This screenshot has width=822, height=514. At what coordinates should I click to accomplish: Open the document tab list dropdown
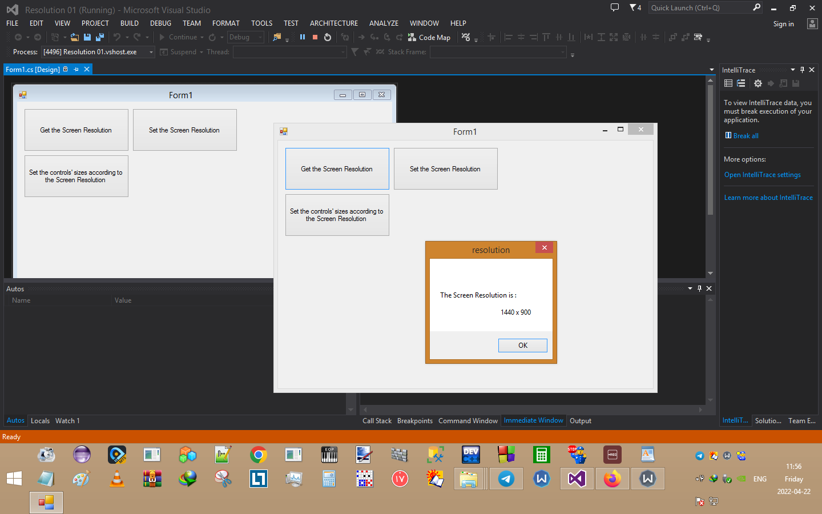point(712,70)
